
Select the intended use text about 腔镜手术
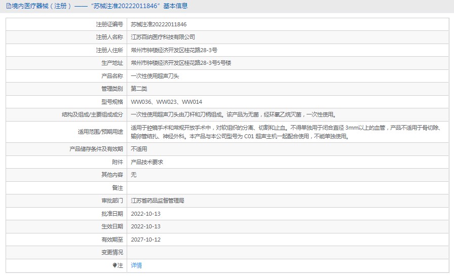[x=287, y=132]
